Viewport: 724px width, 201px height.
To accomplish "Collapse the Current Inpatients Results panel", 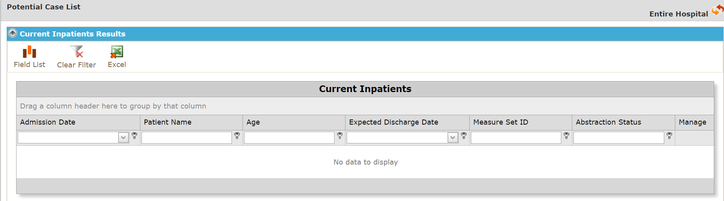I will point(13,33).
